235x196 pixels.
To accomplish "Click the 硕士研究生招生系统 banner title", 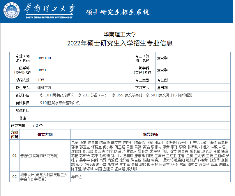I will point(118,12).
